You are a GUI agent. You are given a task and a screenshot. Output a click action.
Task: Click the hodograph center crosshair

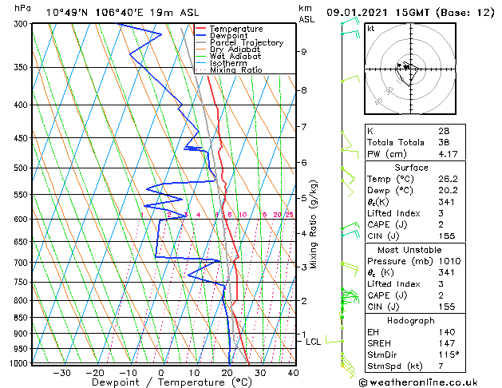[x=410, y=69]
